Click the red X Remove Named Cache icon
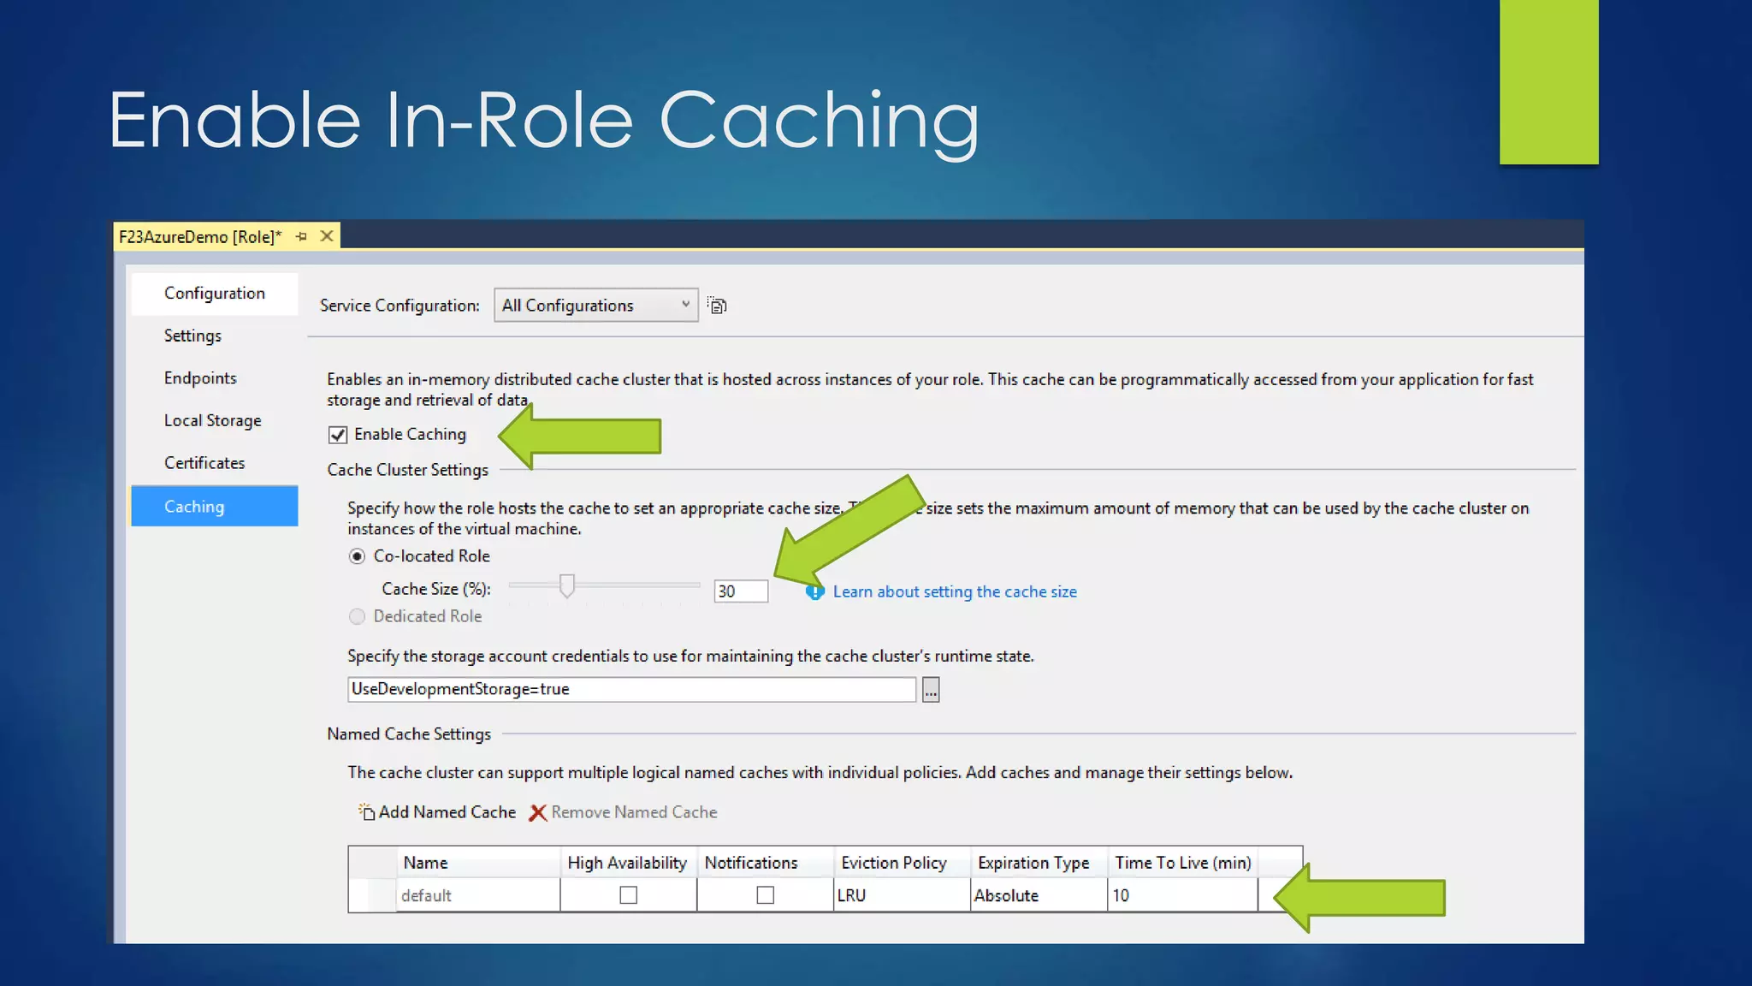 537,812
